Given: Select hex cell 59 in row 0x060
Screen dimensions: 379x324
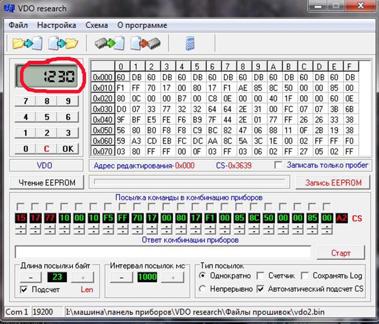Looking at the screenshot, I should (122, 141).
